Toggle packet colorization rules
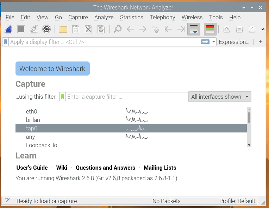This screenshot has width=269, height=208. [x=210, y=29]
